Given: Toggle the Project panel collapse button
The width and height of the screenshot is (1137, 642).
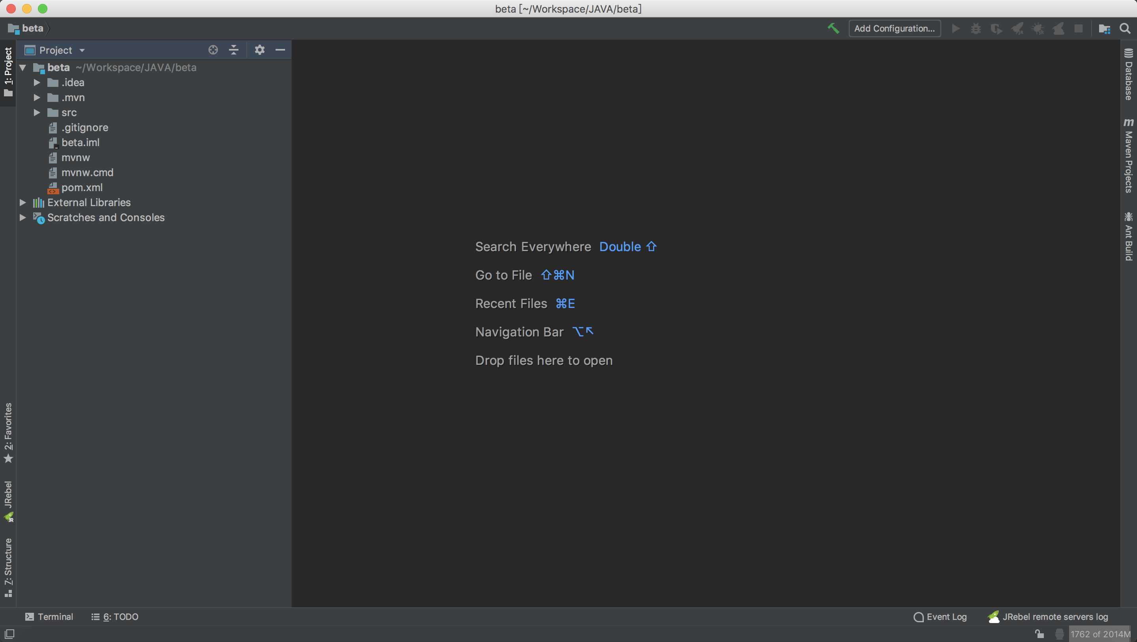Looking at the screenshot, I should point(280,50).
